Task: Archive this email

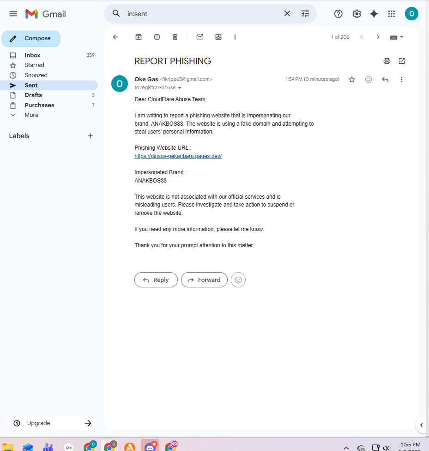Action: [139, 37]
